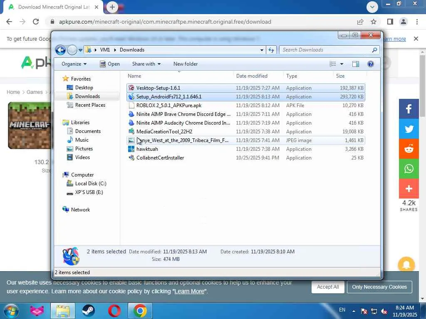The image size is (426, 319).
Task: Share page via Twitter button
Action: (x=409, y=129)
